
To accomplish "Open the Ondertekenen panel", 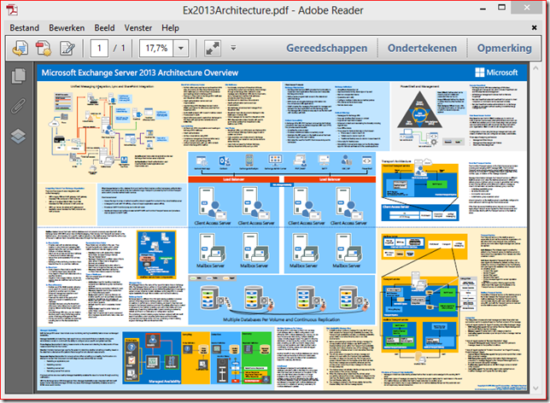I will pos(422,48).
